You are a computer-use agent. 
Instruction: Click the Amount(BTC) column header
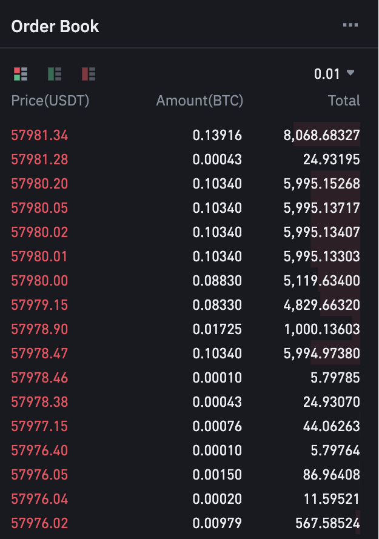pyautogui.click(x=200, y=101)
